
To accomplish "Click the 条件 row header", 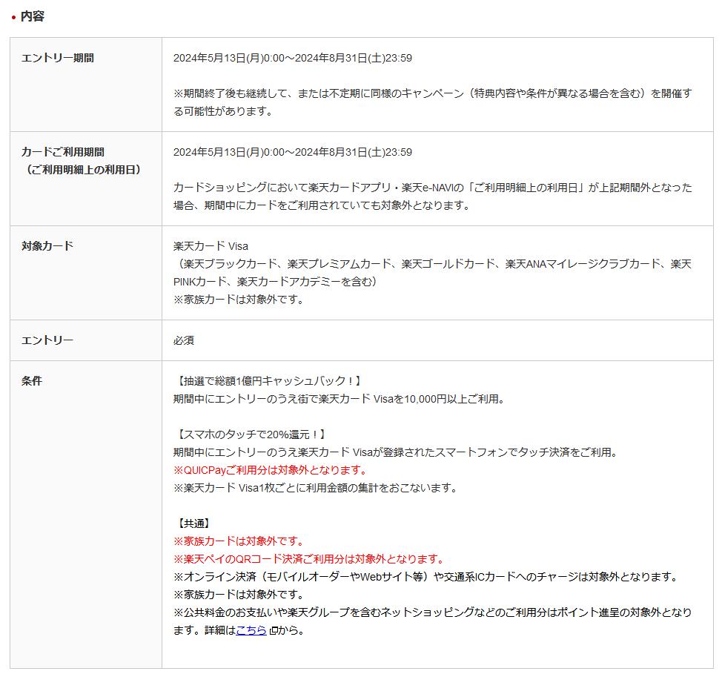I will pyautogui.click(x=32, y=381).
